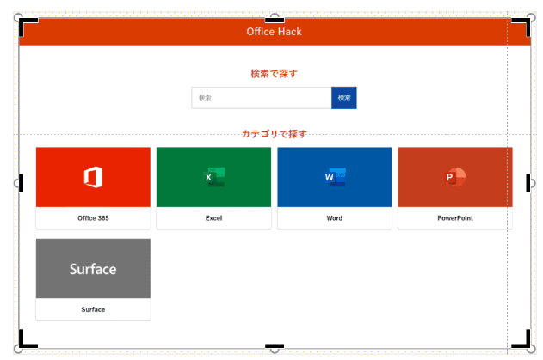Open the PowerPoint icon tile
543x360 pixels.
(x=454, y=177)
